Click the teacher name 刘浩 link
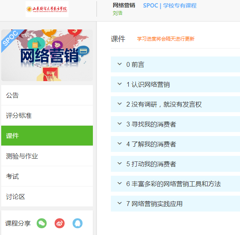 pos(118,13)
